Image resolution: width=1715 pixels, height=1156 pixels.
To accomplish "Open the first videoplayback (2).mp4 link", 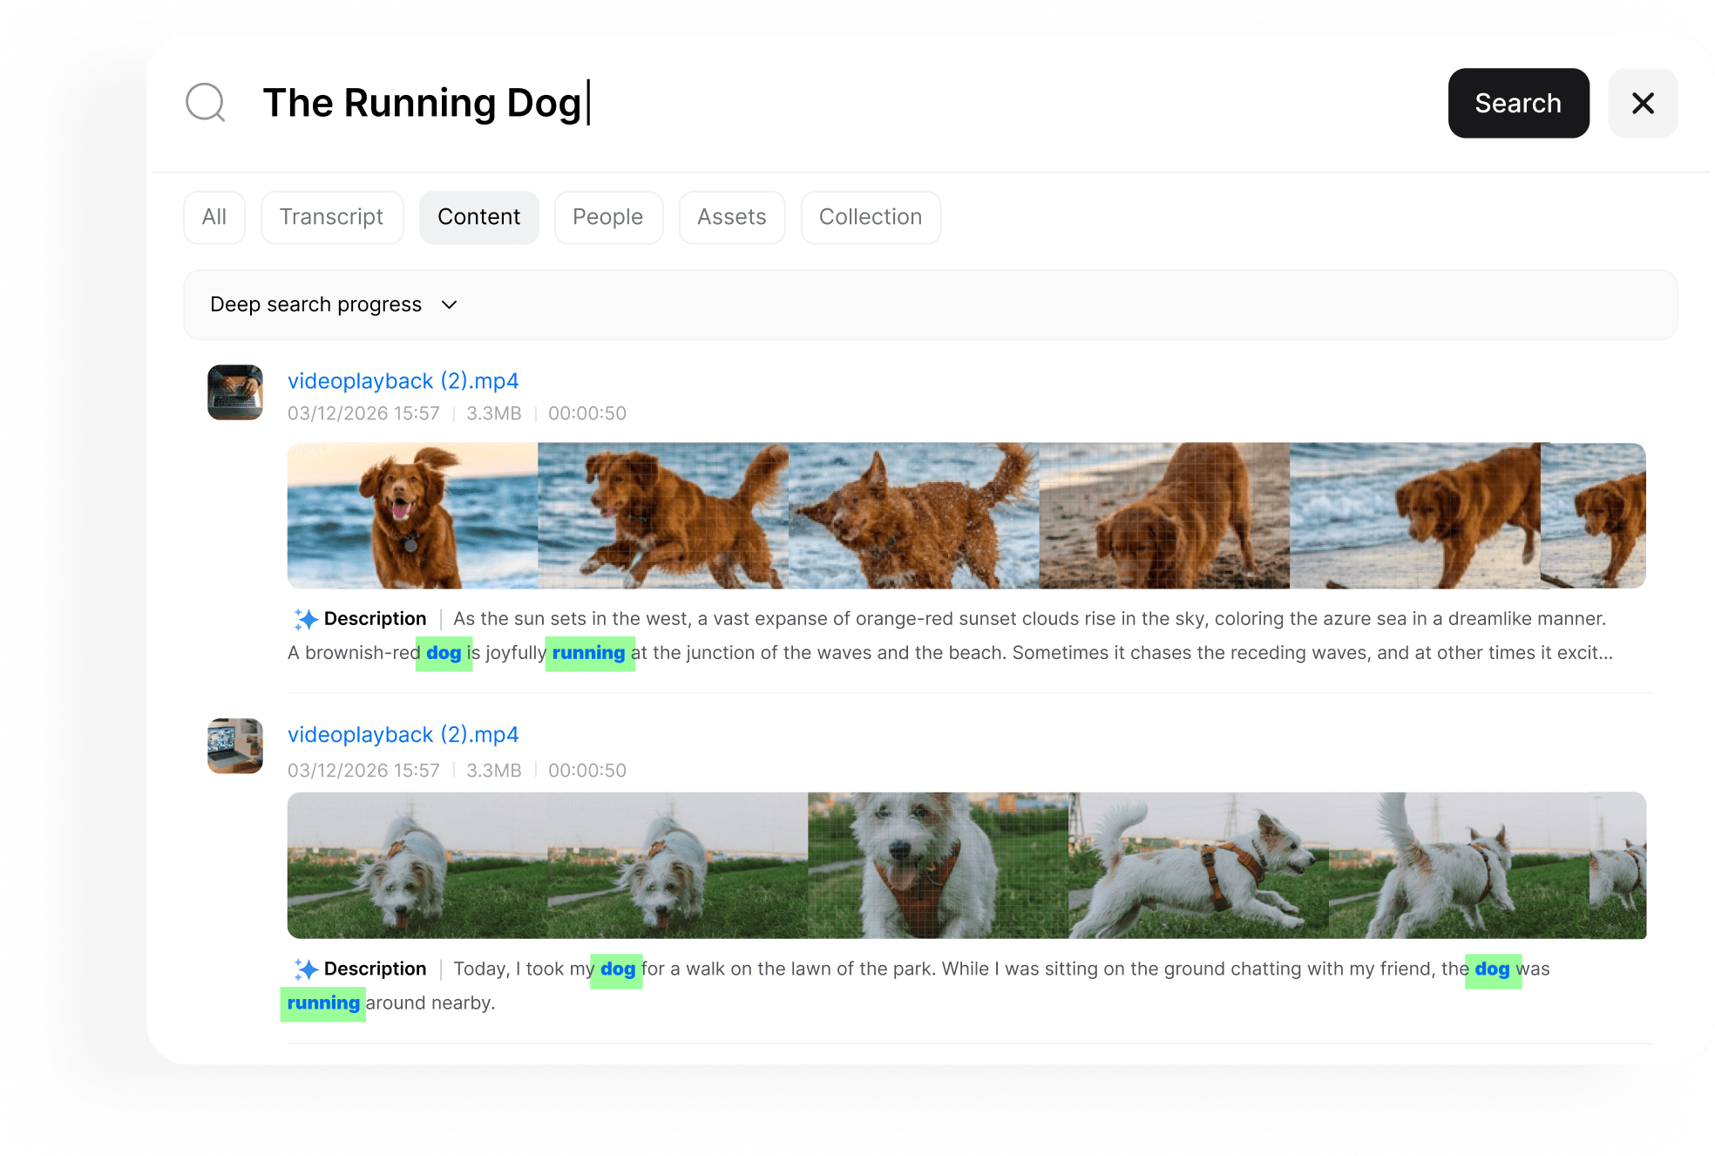I will pos(403,381).
